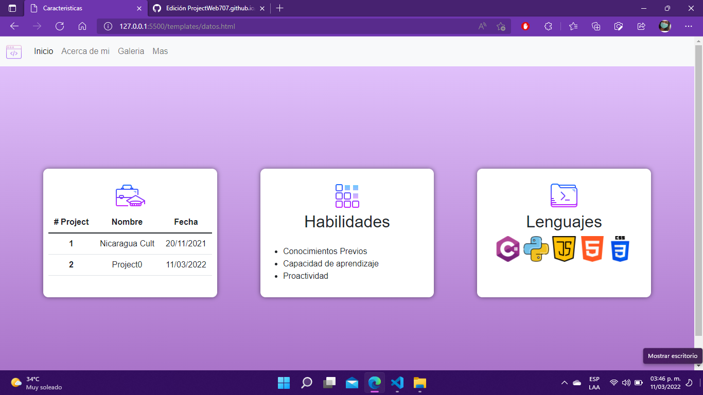Open a new browser tab
This screenshot has width=703, height=395.
(279, 8)
